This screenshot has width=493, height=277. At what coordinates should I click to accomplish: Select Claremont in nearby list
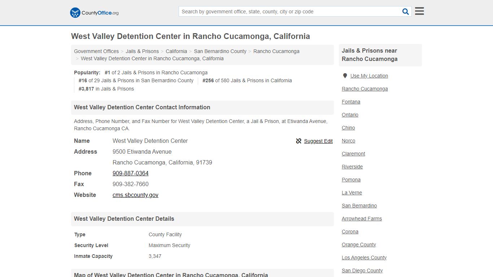click(354, 154)
